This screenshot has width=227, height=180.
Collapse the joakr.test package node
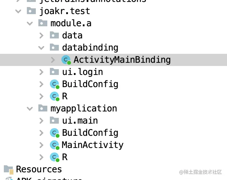(x=18, y=11)
